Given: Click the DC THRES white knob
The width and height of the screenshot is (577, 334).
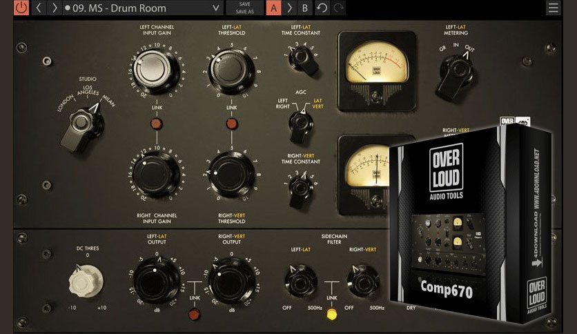Looking at the screenshot, I should coord(86,282).
